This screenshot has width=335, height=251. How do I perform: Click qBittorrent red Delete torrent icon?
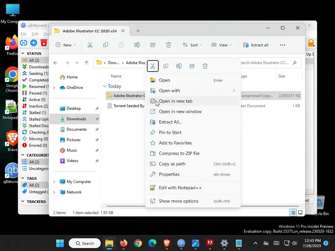[44, 43]
